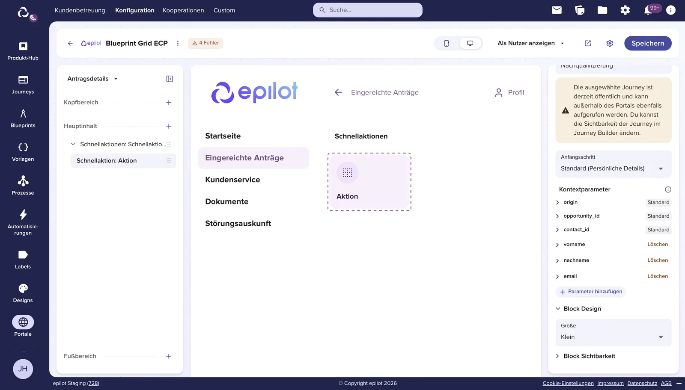The height and width of the screenshot is (390, 685).
Task: Go back with the arrow beside Blueprint Grid ECP
Action: point(70,43)
